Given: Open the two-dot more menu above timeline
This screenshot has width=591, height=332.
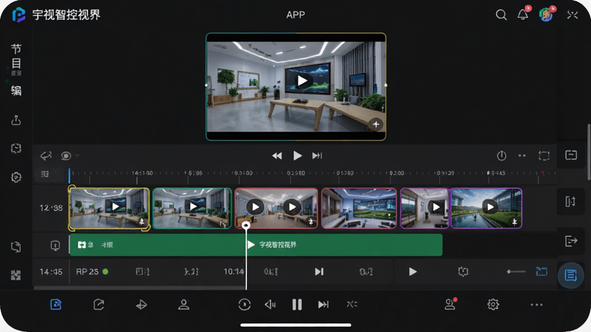Looking at the screenshot, I should pos(522,156).
